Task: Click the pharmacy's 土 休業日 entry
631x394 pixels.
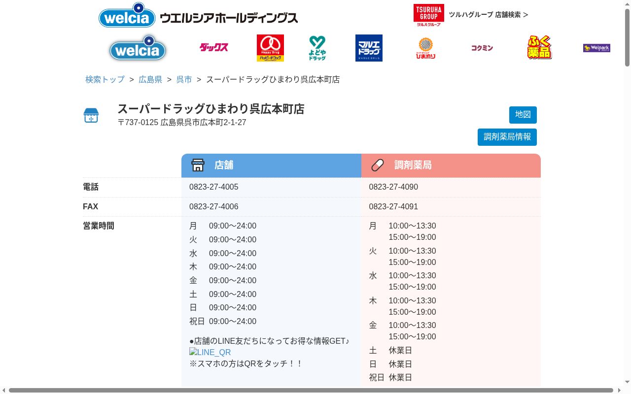Action: click(391, 351)
